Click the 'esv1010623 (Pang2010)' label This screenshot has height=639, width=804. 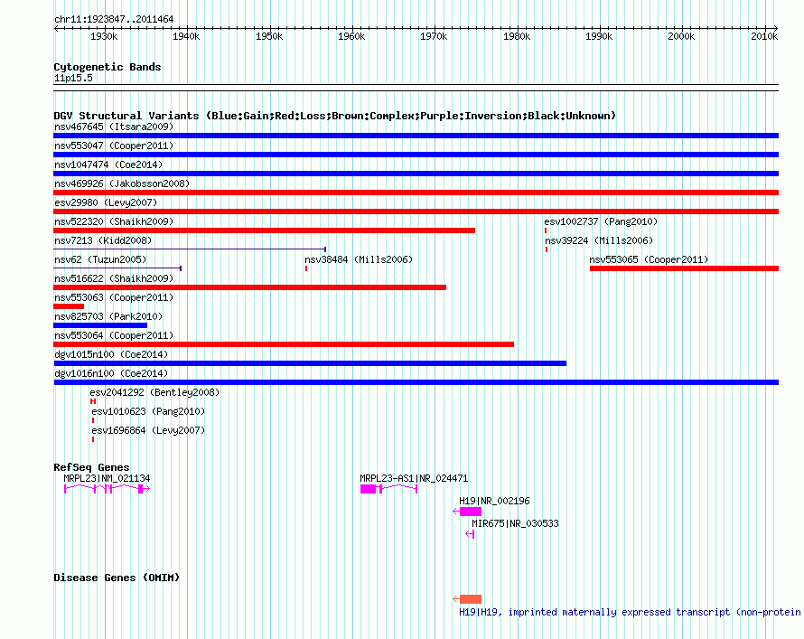coord(148,411)
